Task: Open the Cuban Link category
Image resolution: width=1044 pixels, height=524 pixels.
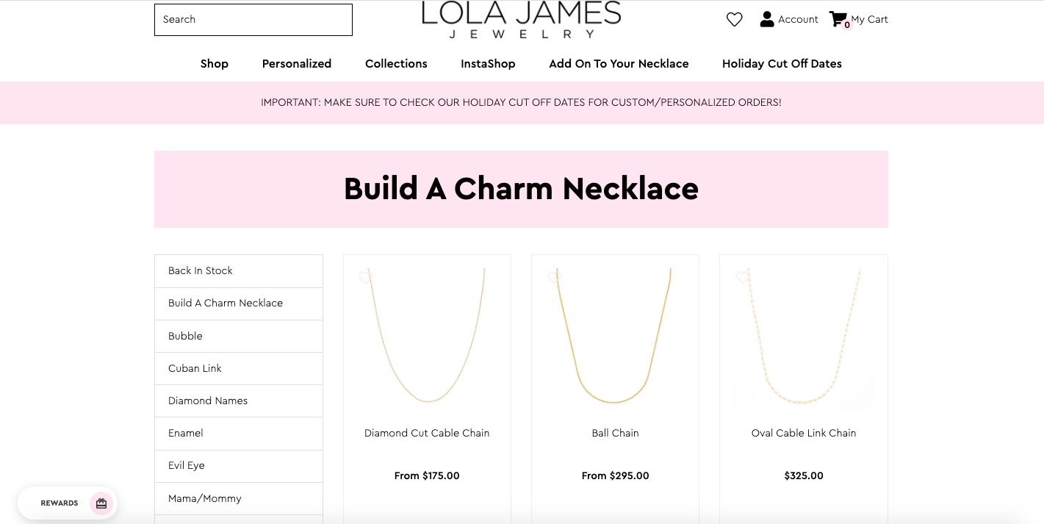Action: (x=195, y=368)
